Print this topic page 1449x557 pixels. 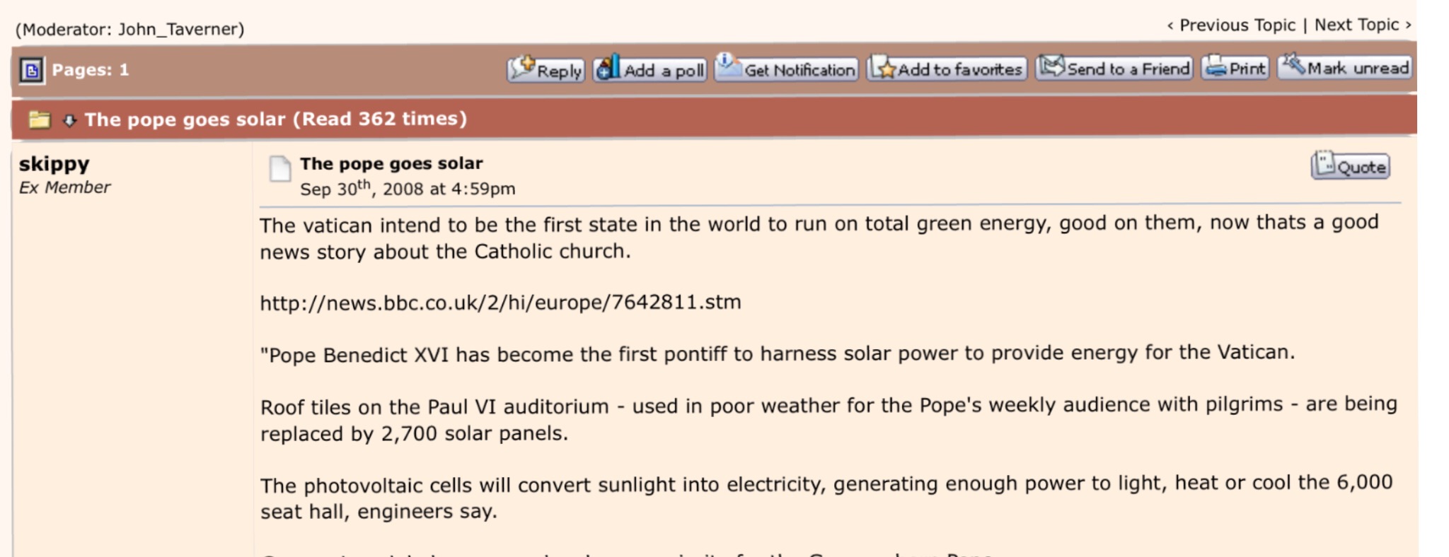click(x=1235, y=68)
